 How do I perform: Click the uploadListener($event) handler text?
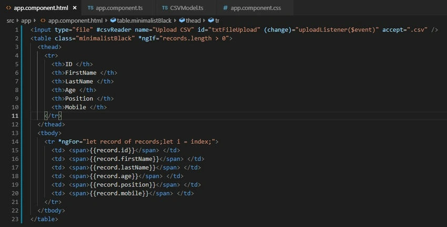tap(337, 29)
